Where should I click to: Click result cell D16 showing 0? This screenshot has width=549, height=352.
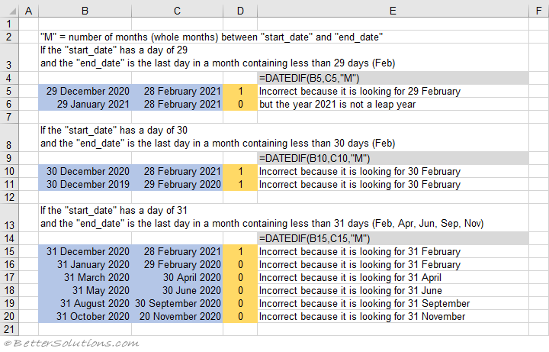point(240,264)
